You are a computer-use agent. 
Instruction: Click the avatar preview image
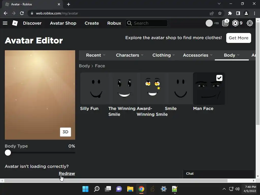click(x=40, y=95)
